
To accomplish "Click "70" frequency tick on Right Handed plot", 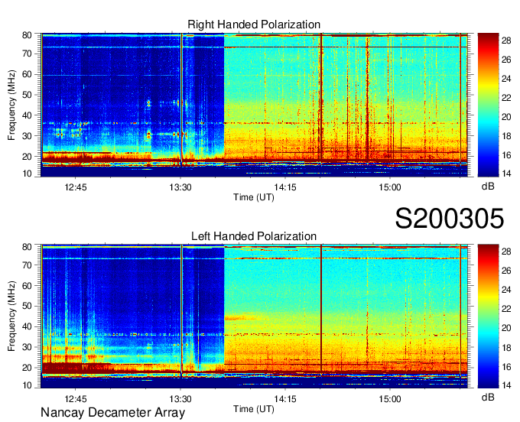I will pos(28,54).
